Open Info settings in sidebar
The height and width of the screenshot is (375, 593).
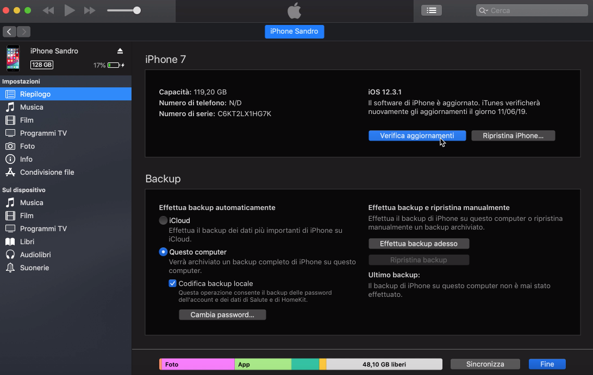click(x=66, y=159)
